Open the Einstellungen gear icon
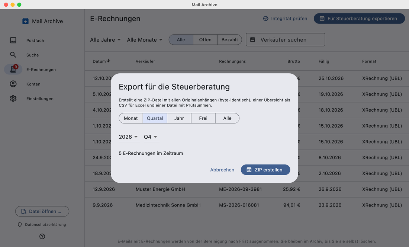The height and width of the screenshot is (247, 409). click(13, 98)
